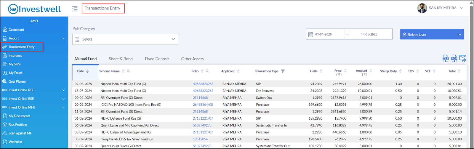Open the Sub Category Select dropdown
The width and height of the screenshot is (474, 149).
pos(125,39)
